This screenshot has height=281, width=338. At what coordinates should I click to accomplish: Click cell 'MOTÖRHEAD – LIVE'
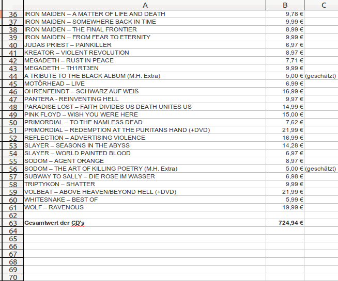pyautogui.click(x=145, y=84)
